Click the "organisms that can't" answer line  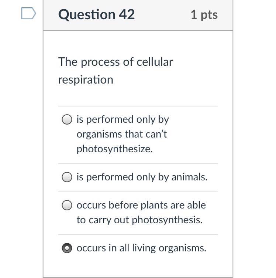pyautogui.click(x=122, y=134)
